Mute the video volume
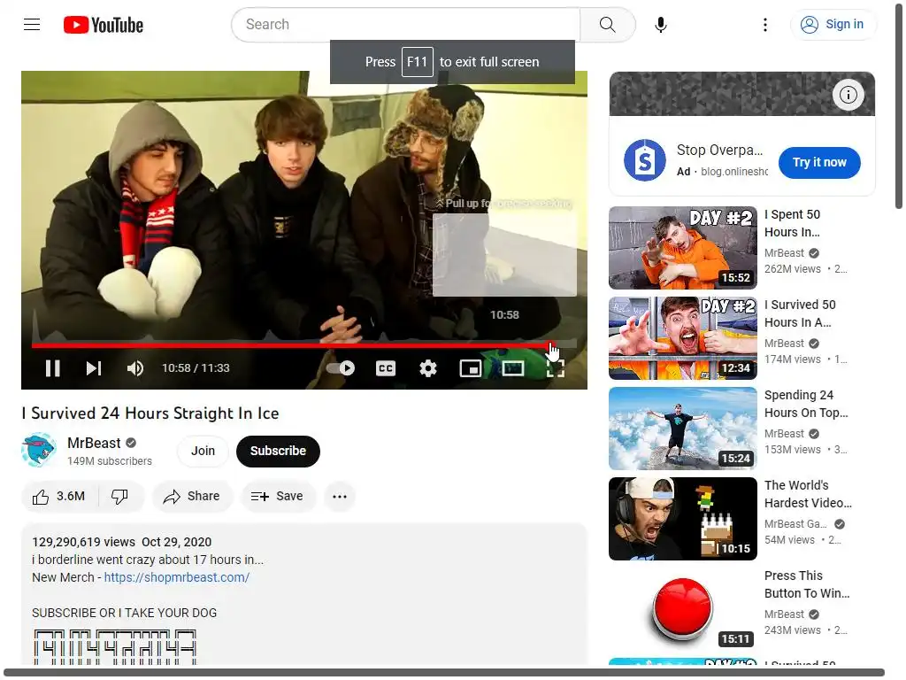This screenshot has height=680, width=906. coord(135,368)
